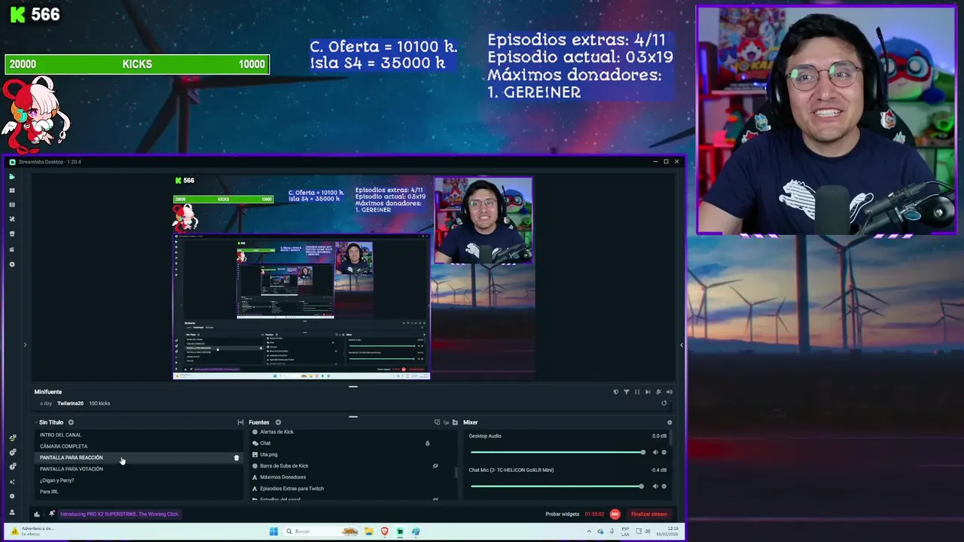Select the Alertas de Kick source
Viewport: 964px width, 542px height.
276,432
